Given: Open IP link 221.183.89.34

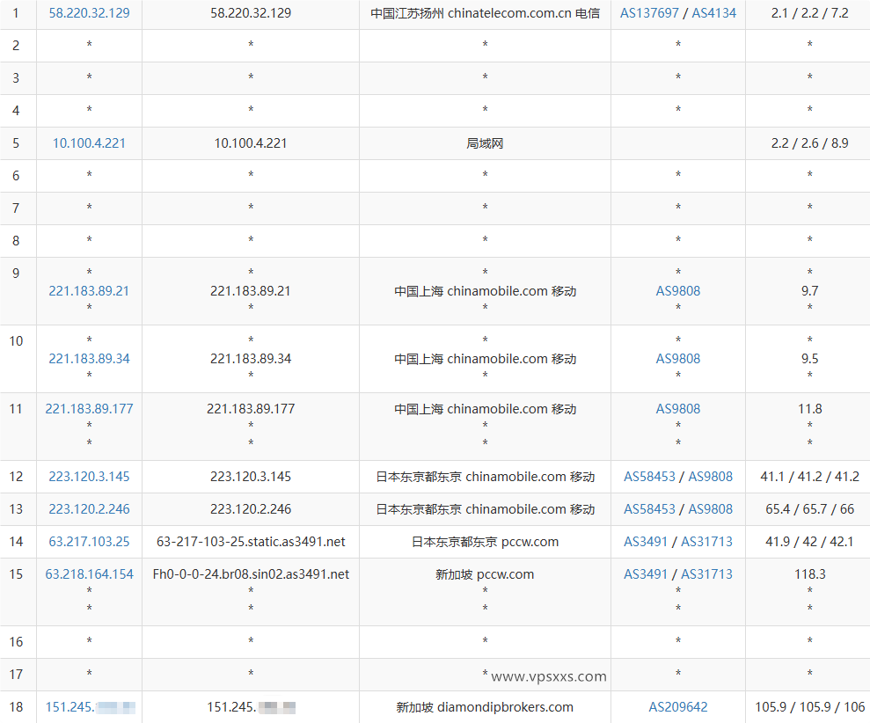Looking at the screenshot, I should (x=90, y=359).
